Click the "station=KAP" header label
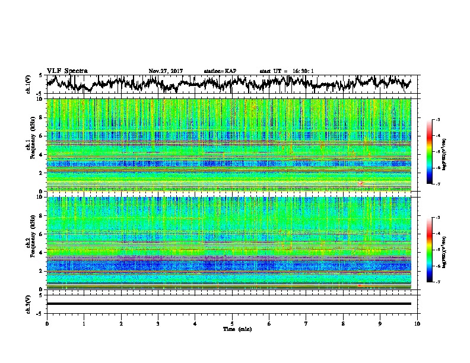 pyautogui.click(x=220, y=71)
